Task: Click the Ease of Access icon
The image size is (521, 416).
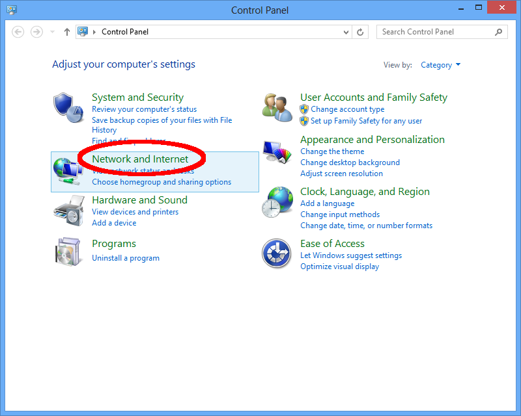Action: [x=276, y=253]
